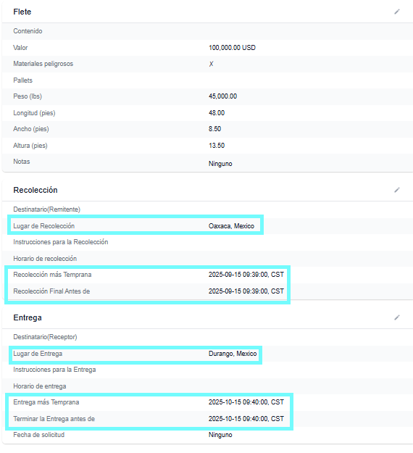Click the Recolección más Temprana date value
The width and height of the screenshot is (413, 453).
(x=246, y=275)
